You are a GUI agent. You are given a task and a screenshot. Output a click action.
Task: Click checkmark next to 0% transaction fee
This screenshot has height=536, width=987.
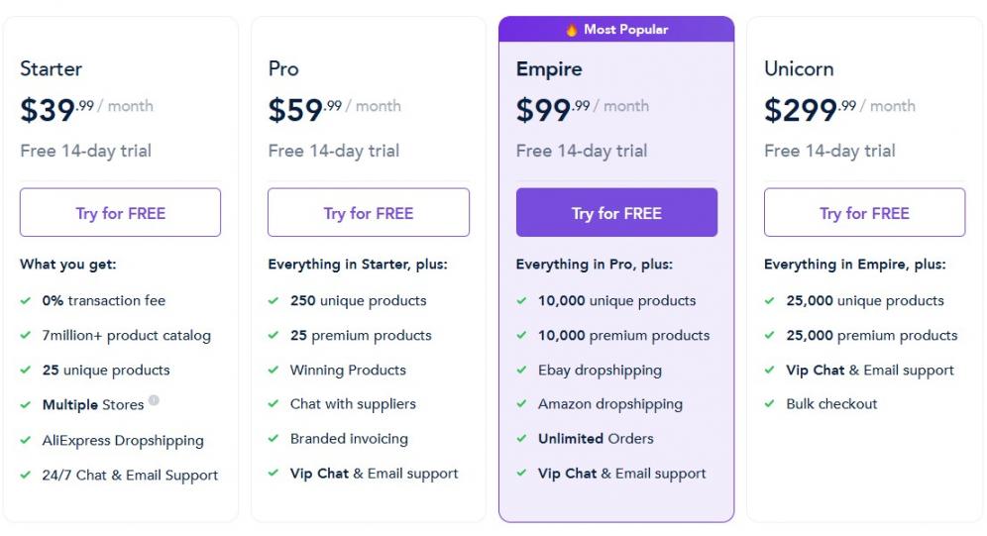coord(25,300)
